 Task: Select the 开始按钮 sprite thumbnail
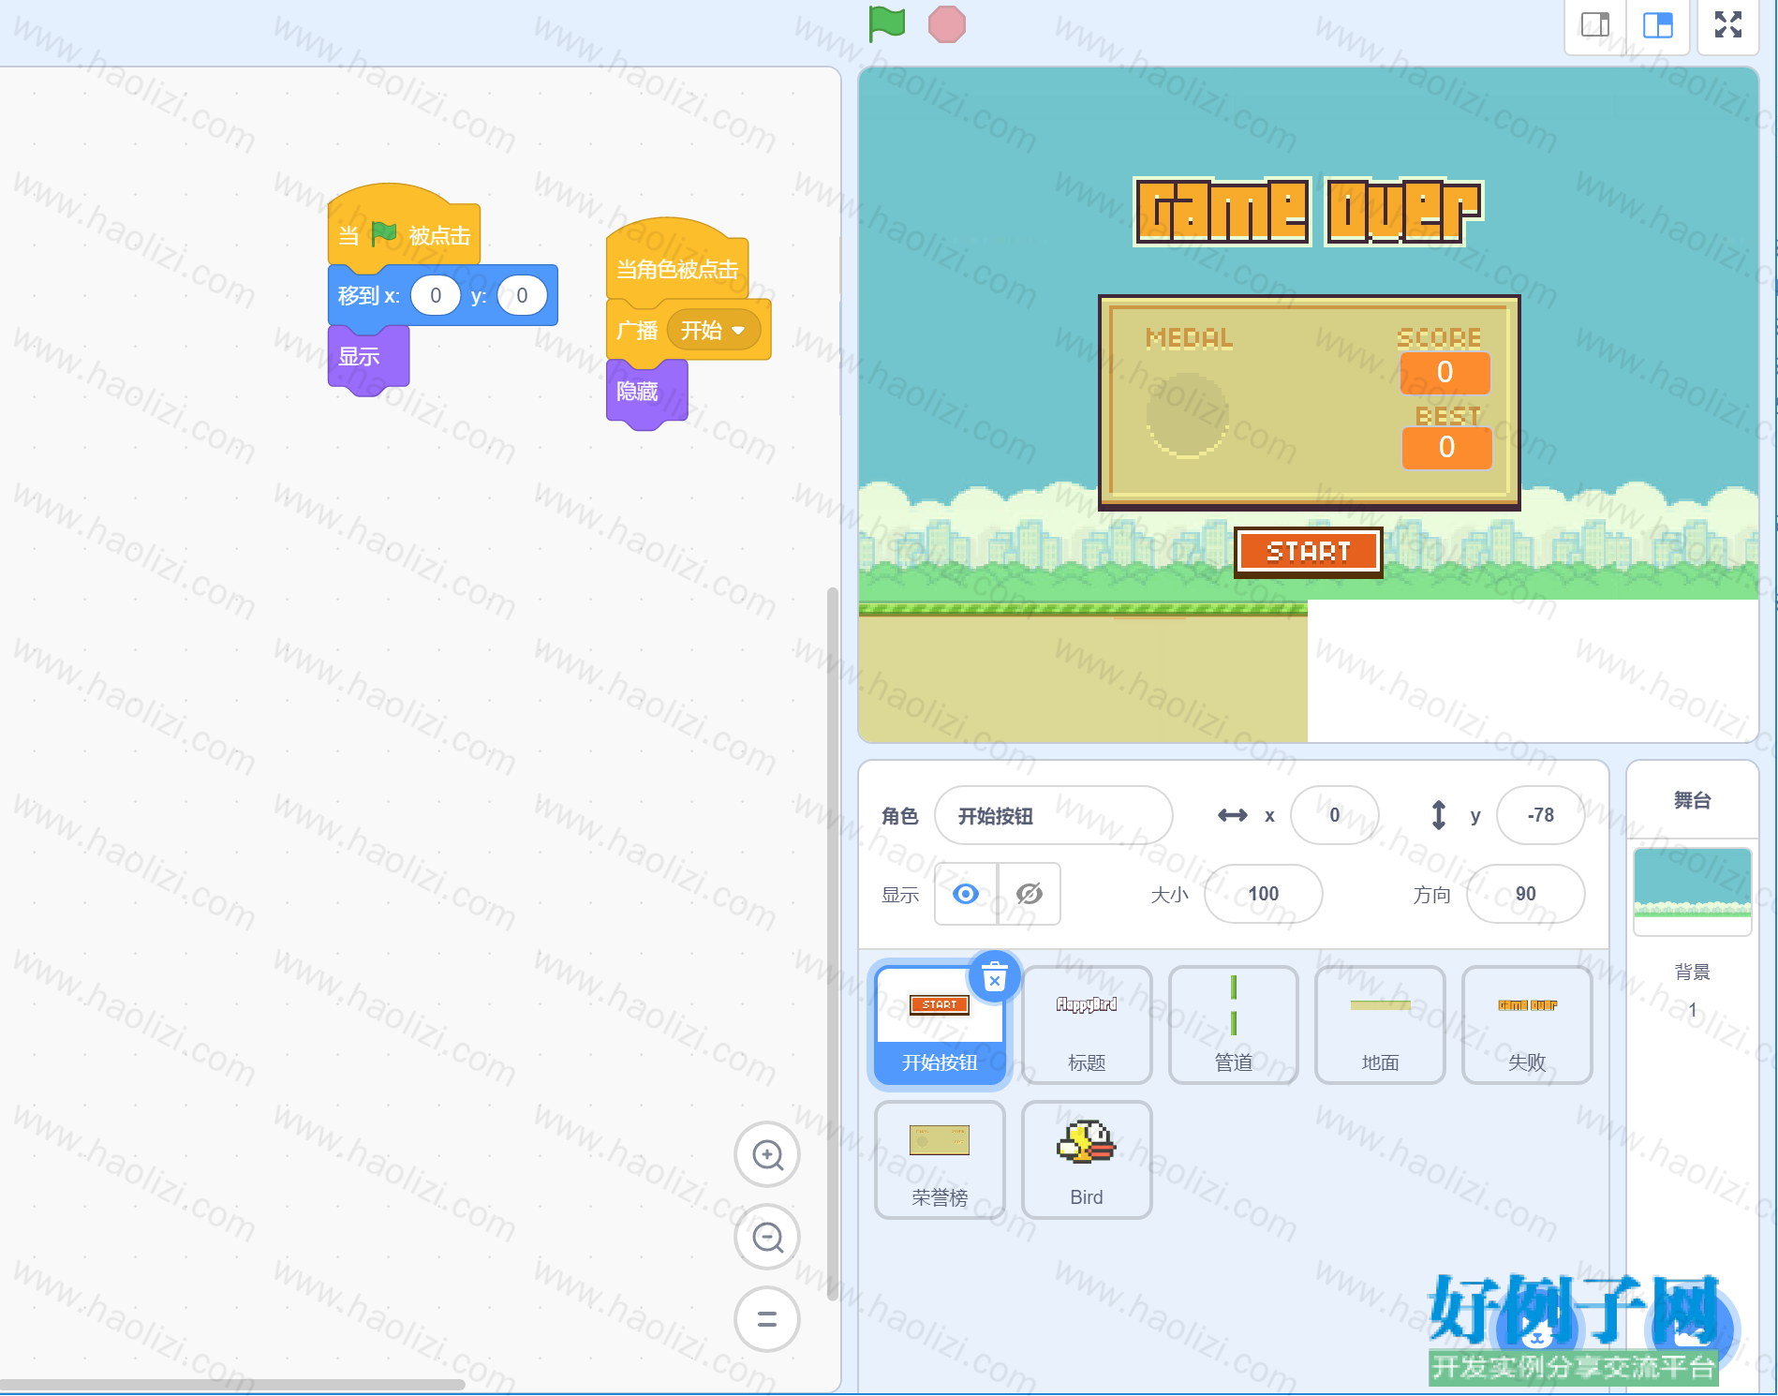940,1025
